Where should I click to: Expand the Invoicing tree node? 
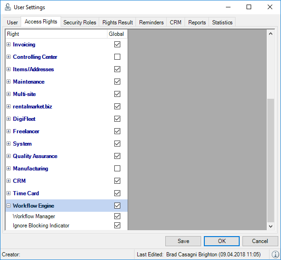8,45
